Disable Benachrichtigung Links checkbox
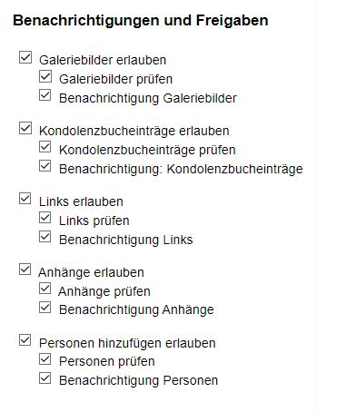This screenshot has height=412, width=346. click(x=45, y=237)
